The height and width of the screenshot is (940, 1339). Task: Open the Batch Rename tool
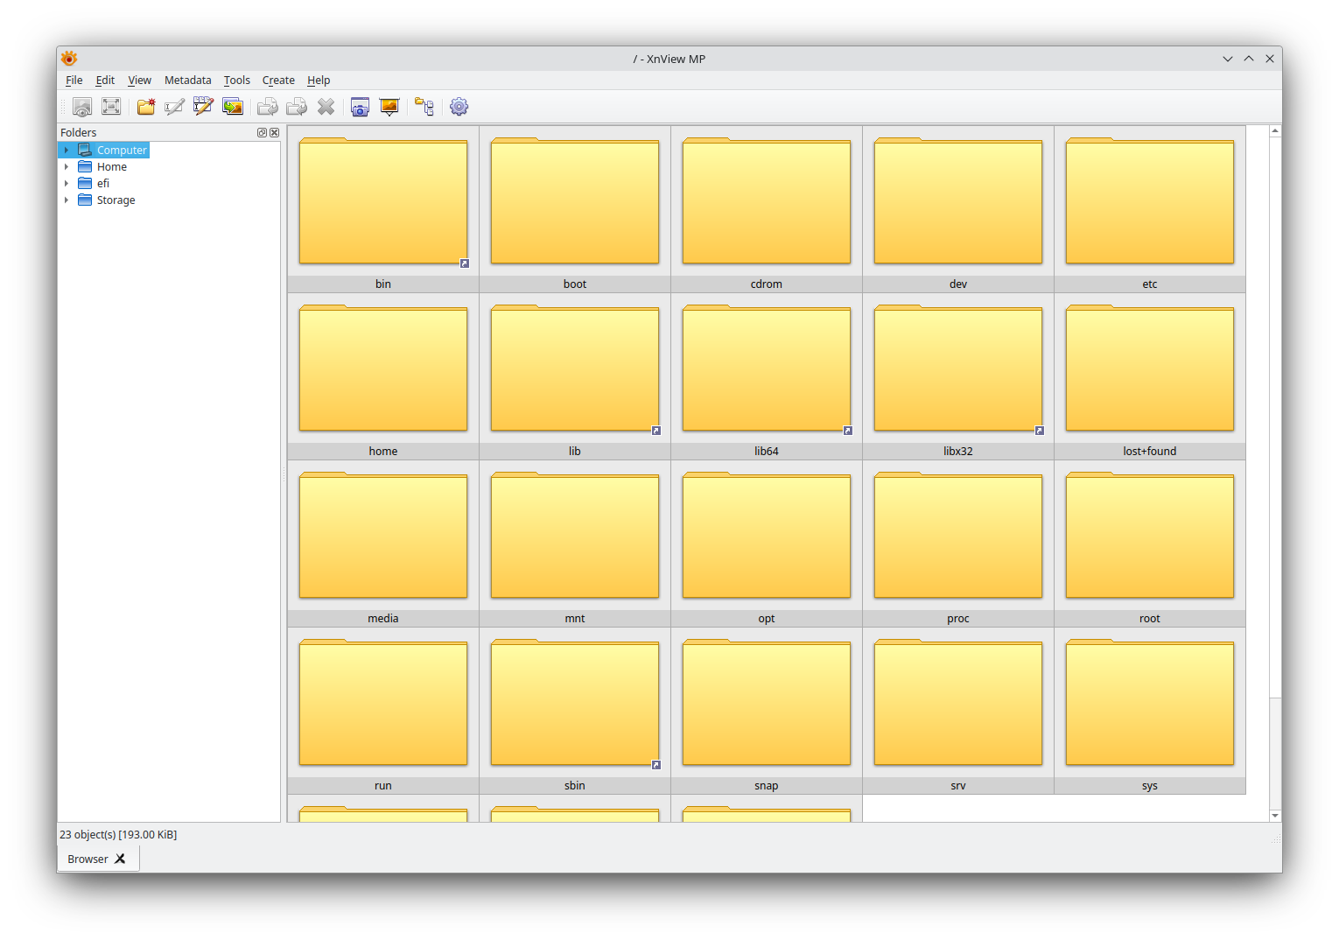click(204, 107)
